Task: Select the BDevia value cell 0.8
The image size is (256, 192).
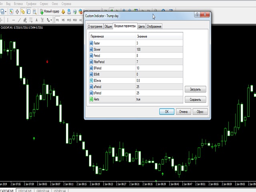Action: (x=159, y=80)
